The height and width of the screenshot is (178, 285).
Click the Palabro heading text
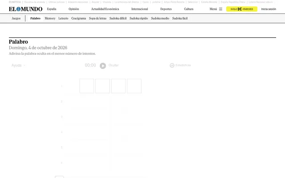click(18, 42)
